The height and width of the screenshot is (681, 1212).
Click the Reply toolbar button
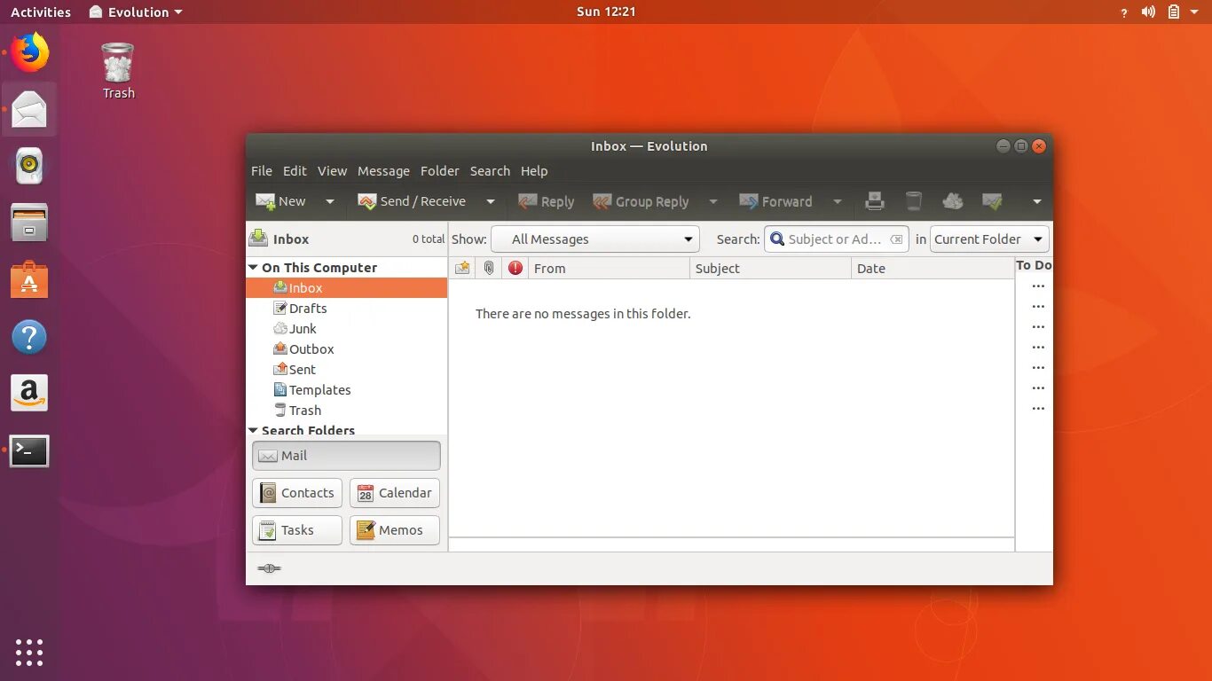coord(546,201)
